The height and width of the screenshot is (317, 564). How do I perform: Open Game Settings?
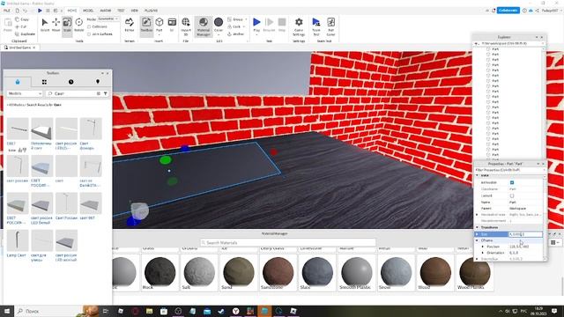[x=299, y=26]
